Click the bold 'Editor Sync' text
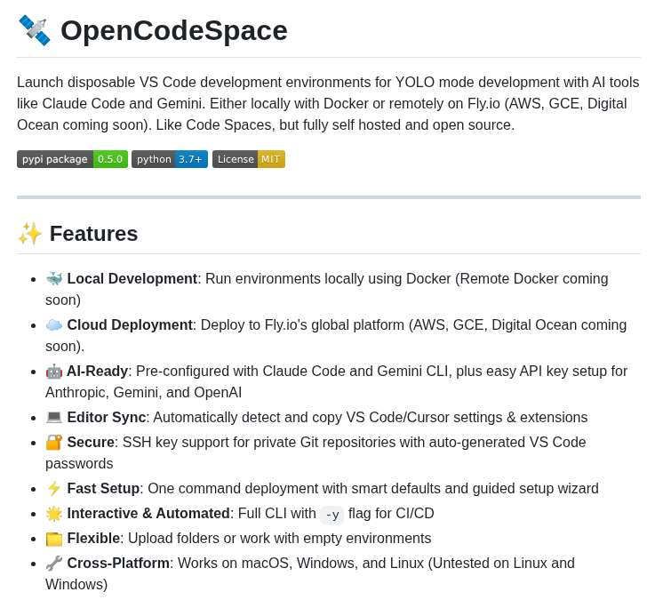 (107, 417)
